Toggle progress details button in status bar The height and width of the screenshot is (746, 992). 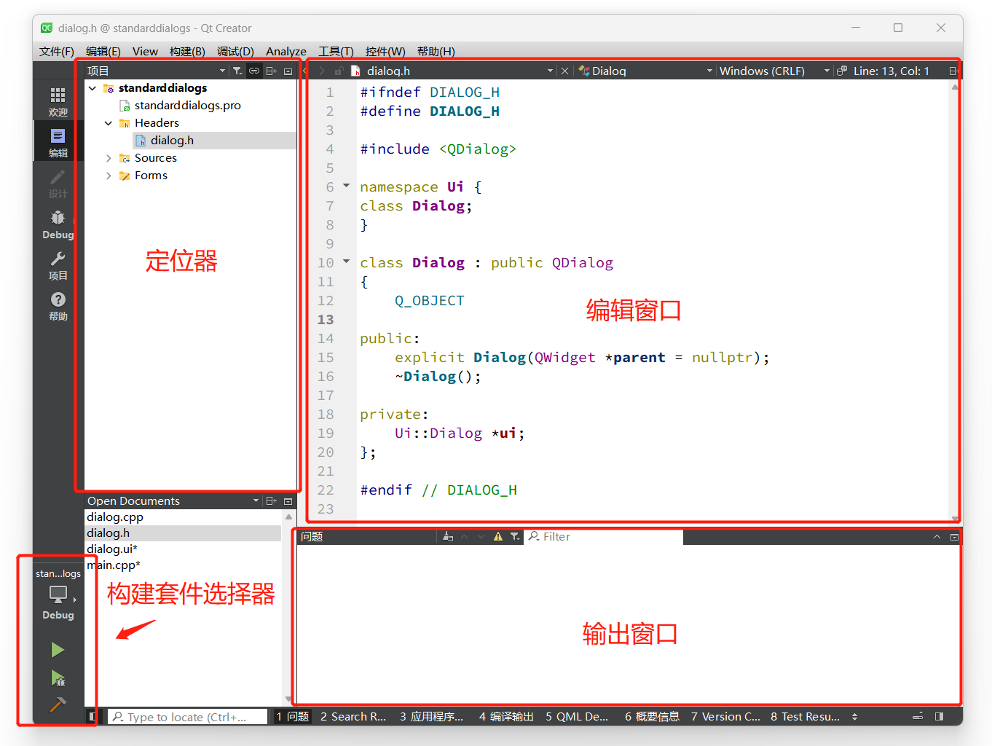(918, 717)
